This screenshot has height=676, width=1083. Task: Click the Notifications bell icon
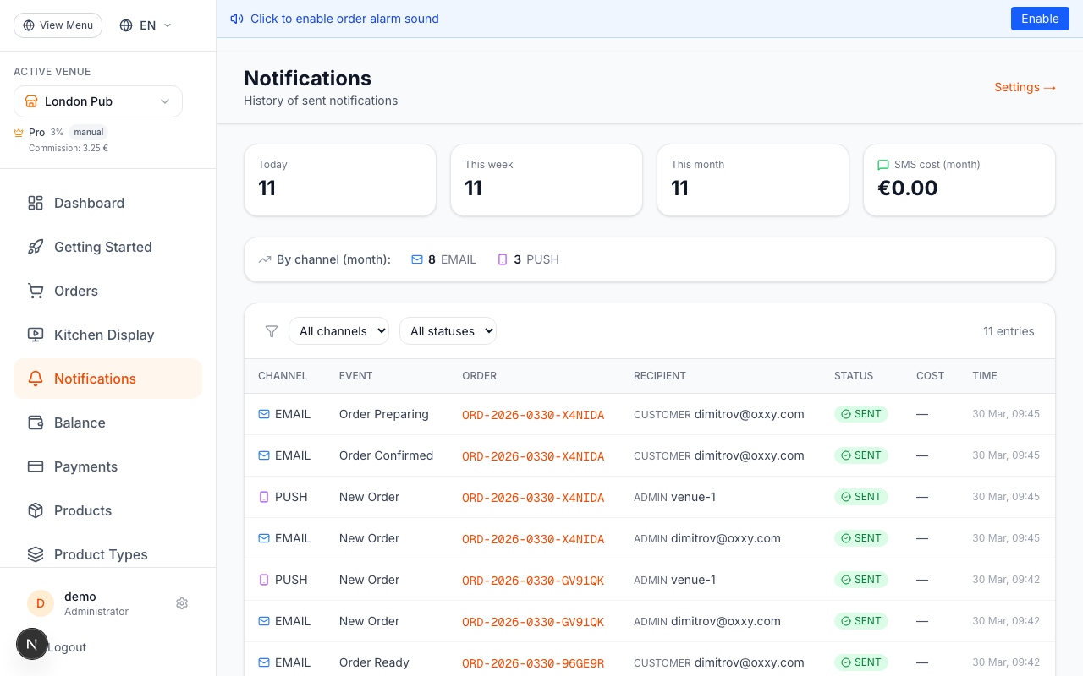35,379
